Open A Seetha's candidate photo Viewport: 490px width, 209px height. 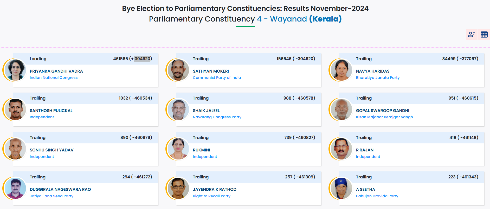(341, 188)
